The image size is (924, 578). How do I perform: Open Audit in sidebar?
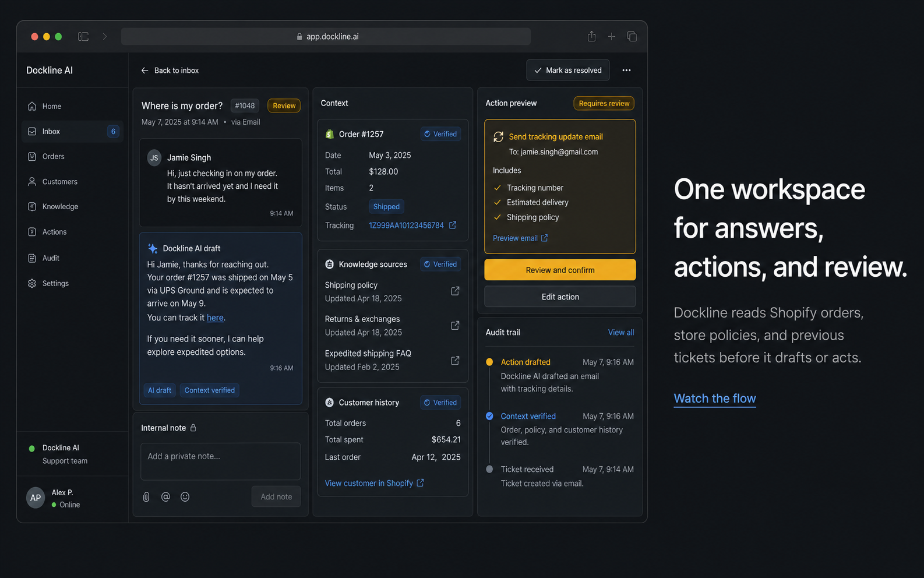pyautogui.click(x=72, y=258)
